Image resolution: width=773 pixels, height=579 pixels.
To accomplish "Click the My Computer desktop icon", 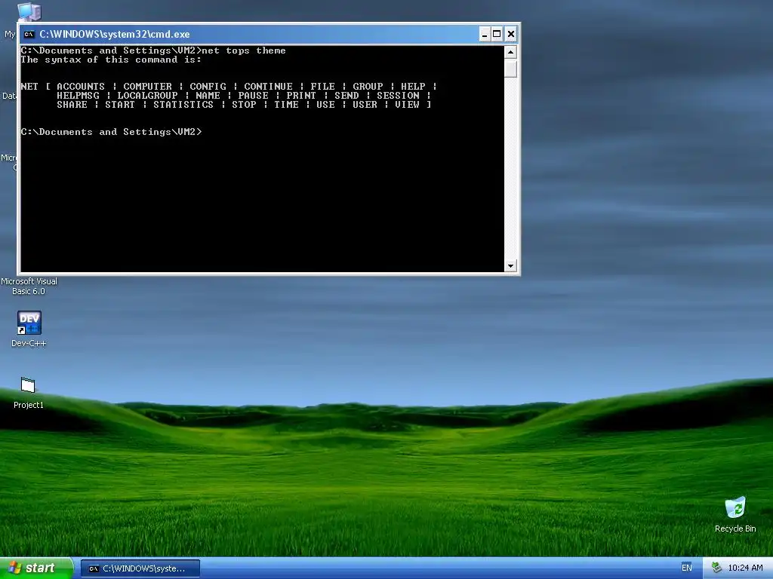I will 29,12.
